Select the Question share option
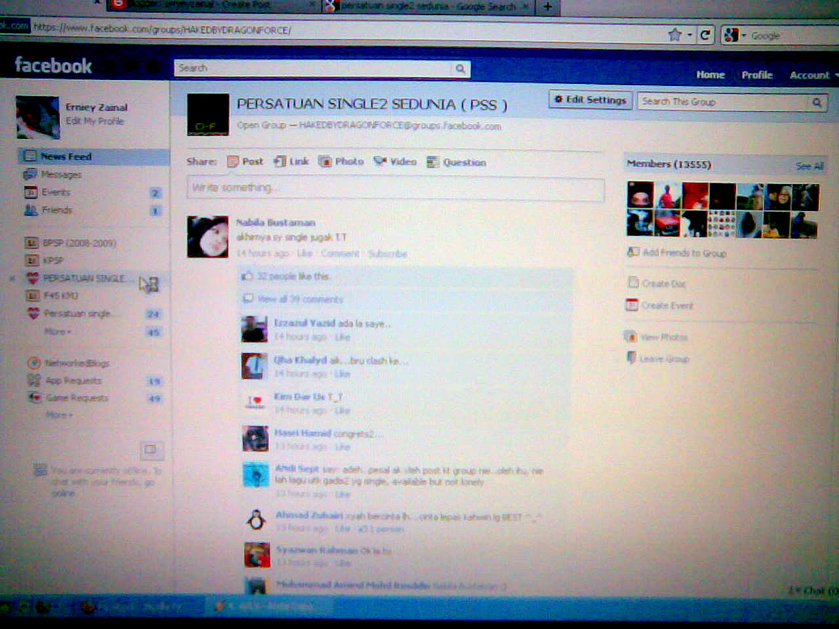This screenshot has width=839, height=629. (456, 162)
